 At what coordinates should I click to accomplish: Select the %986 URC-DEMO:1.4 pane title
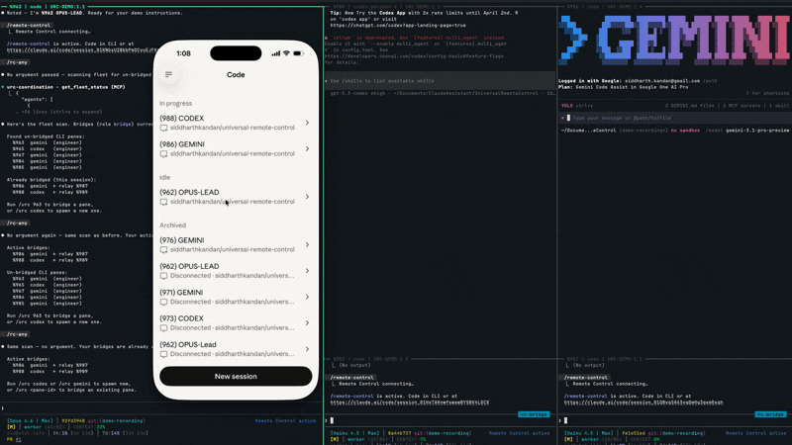pyautogui.click(x=605, y=7)
